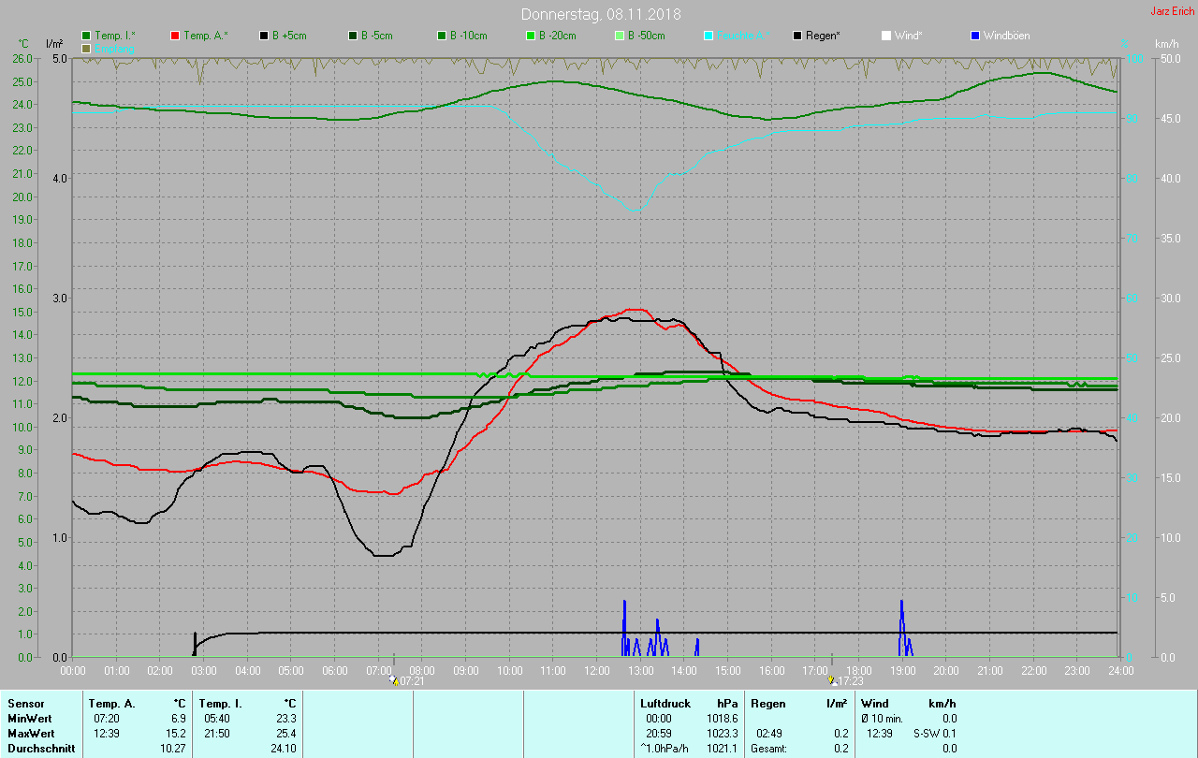Click the Temp. A. average value "10.27"
1198x758 pixels.
[x=174, y=748]
